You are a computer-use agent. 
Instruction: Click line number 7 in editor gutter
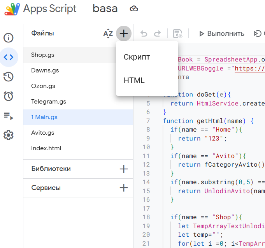click(x=148, y=121)
